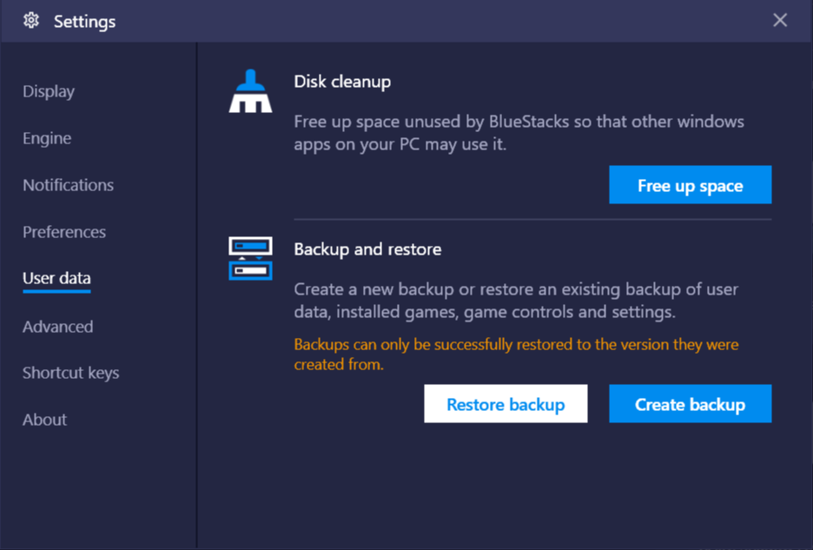The width and height of the screenshot is (813, 550).
Task: Open the Advanced settings tab
Action: [x=58, y=327]
